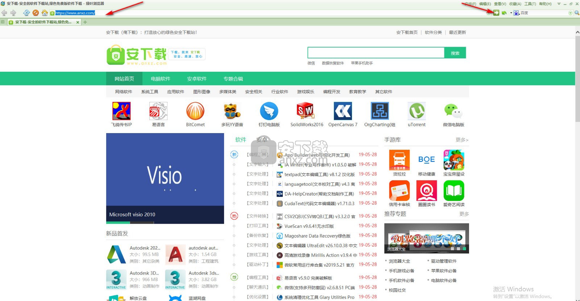The height and width of the screenshot is (301, 580).
Task: Click the 苹果手机助手 hot keyword
Action: pos(362,63)
